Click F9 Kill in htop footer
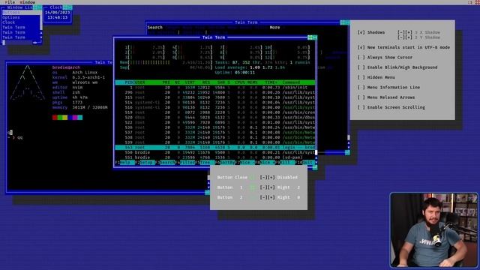Screen dimensions: 480x270 pyautogui.click(x=285, y=163)
